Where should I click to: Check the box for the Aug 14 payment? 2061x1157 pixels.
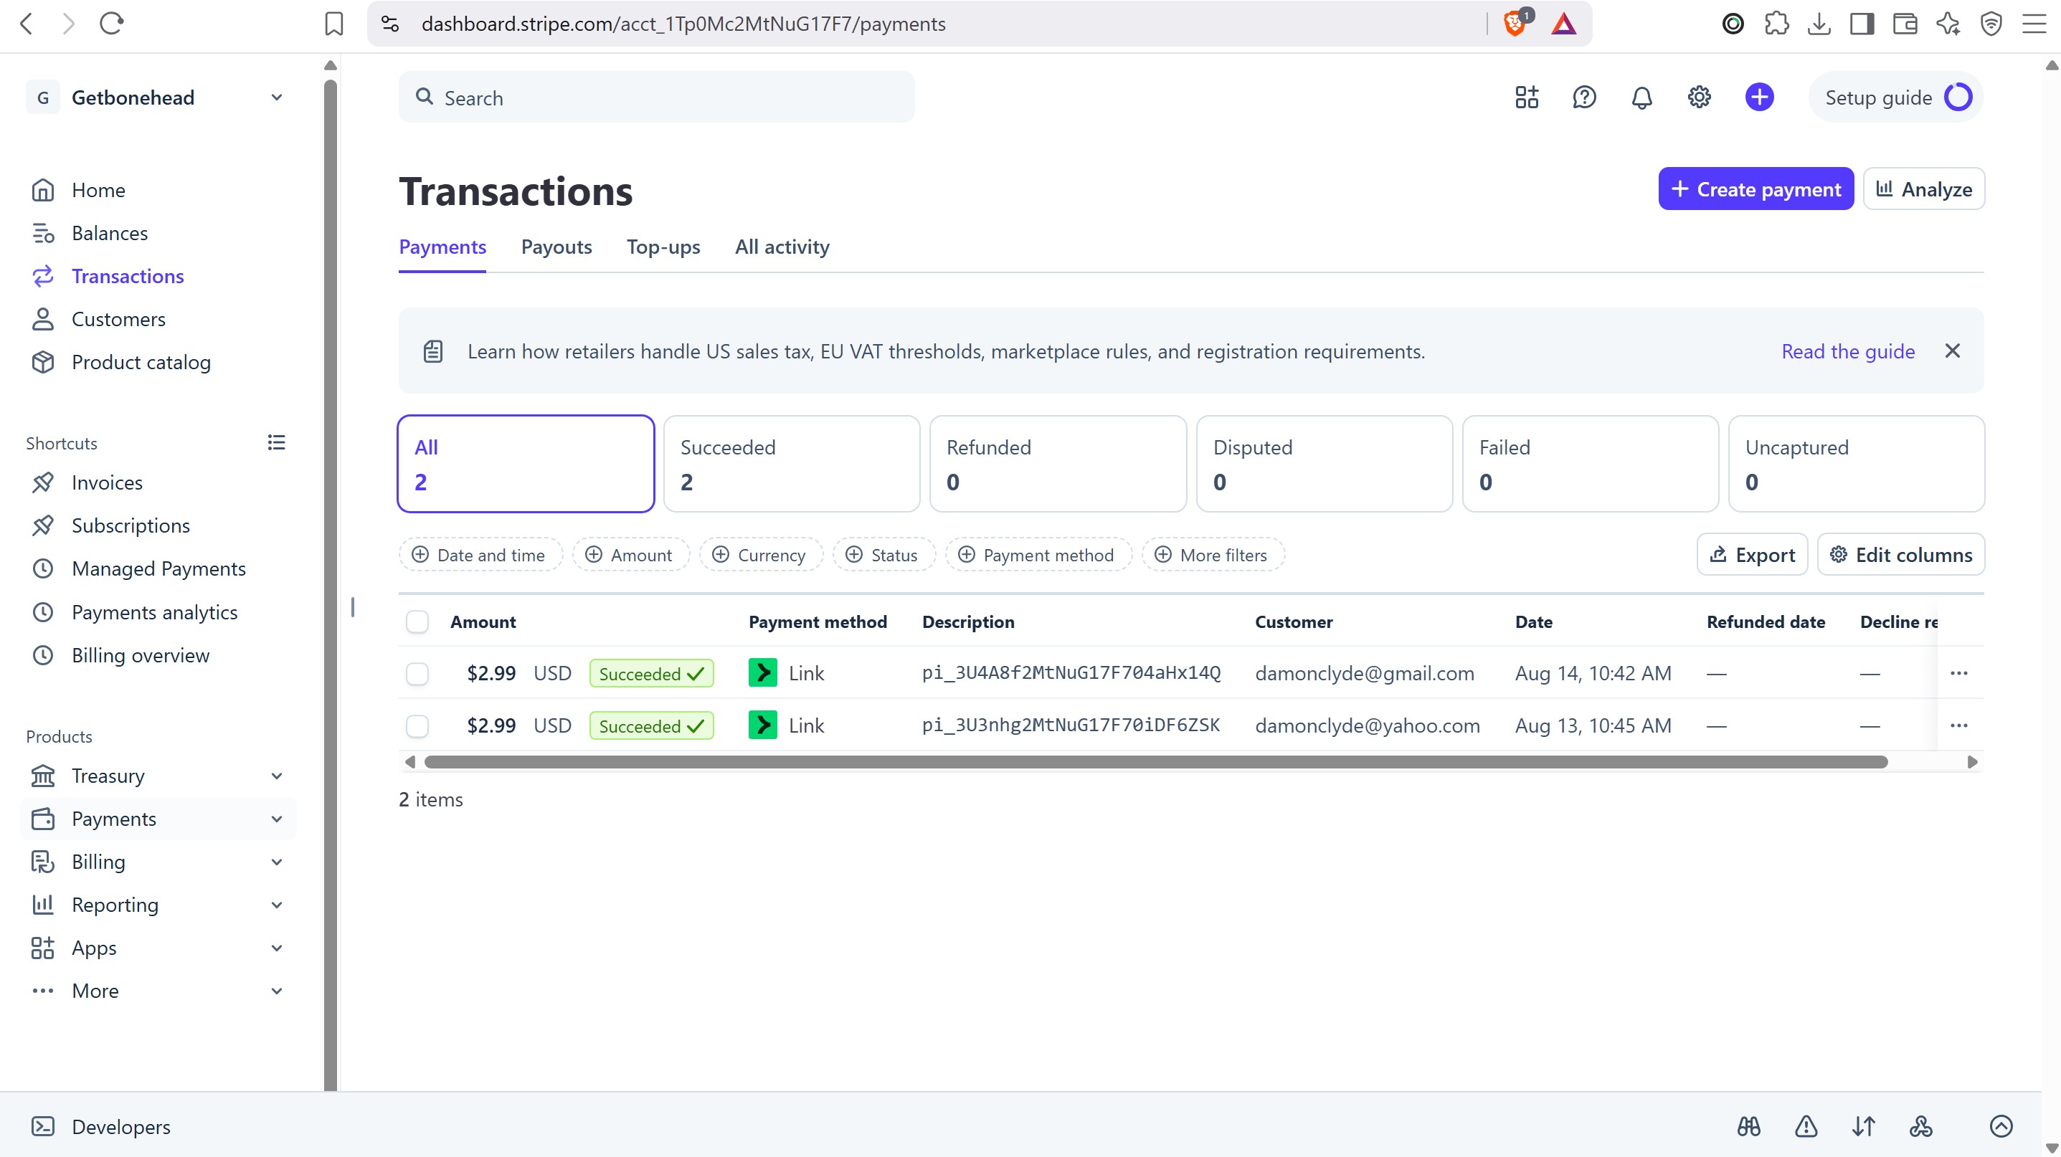pos(417,674)
